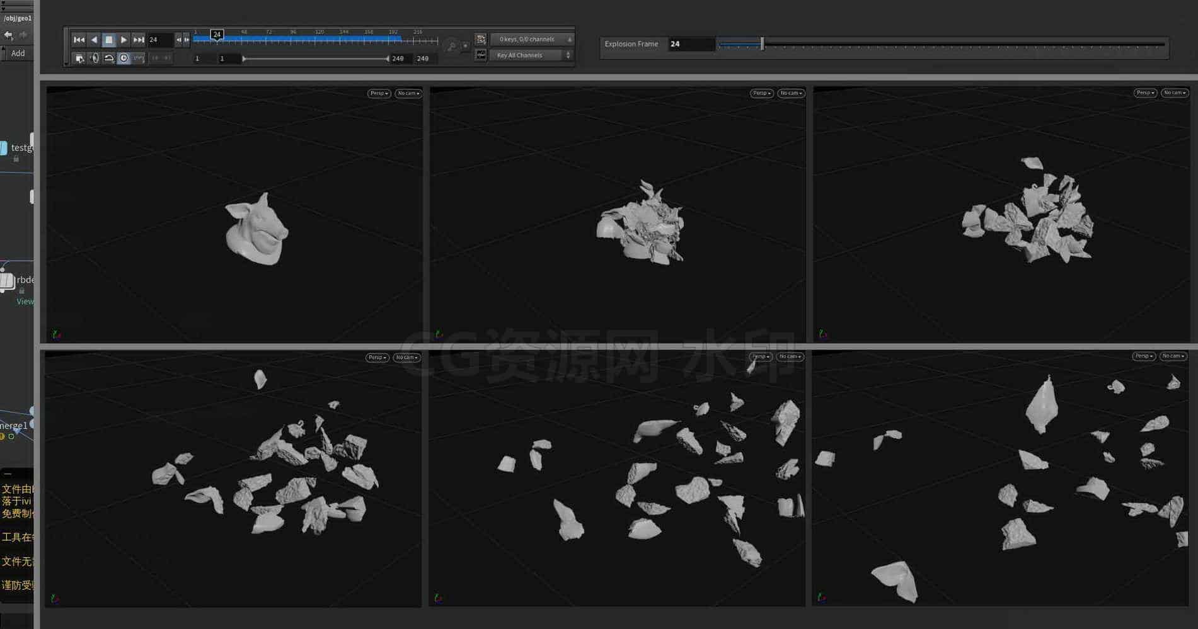Open channel list icon beside keys readout
This screenshot has height=629, width=1198.
pyautogui.click(x=481, y=39)
